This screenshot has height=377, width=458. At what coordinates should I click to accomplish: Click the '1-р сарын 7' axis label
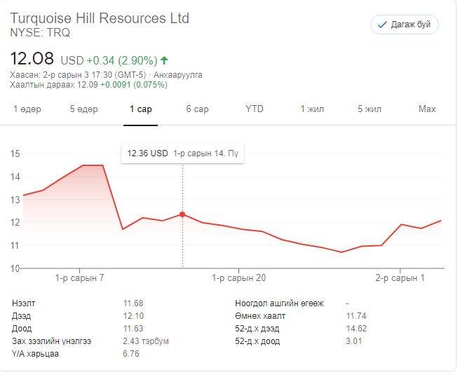point(79,277)
